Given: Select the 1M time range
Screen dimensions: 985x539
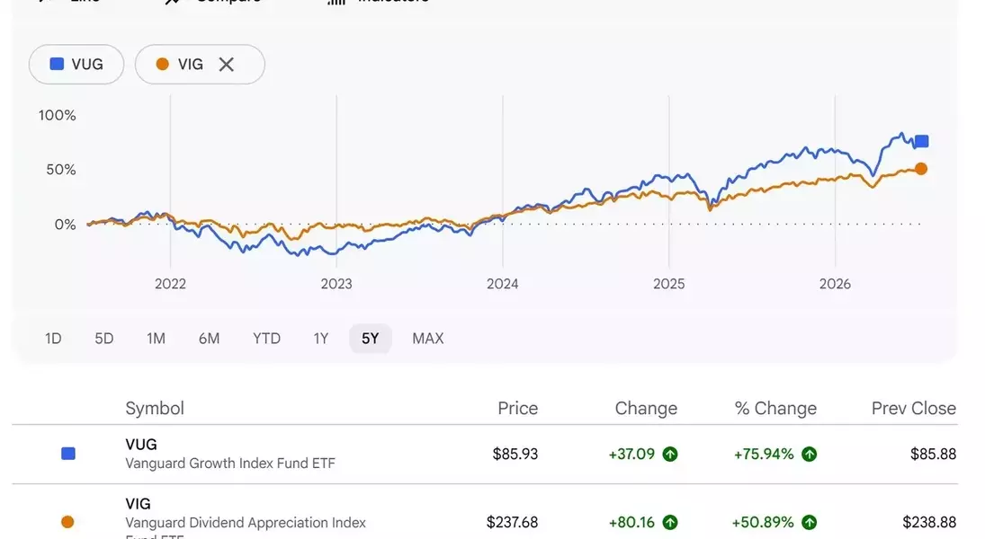Looking at the screenshot, I should pos(156,339).
